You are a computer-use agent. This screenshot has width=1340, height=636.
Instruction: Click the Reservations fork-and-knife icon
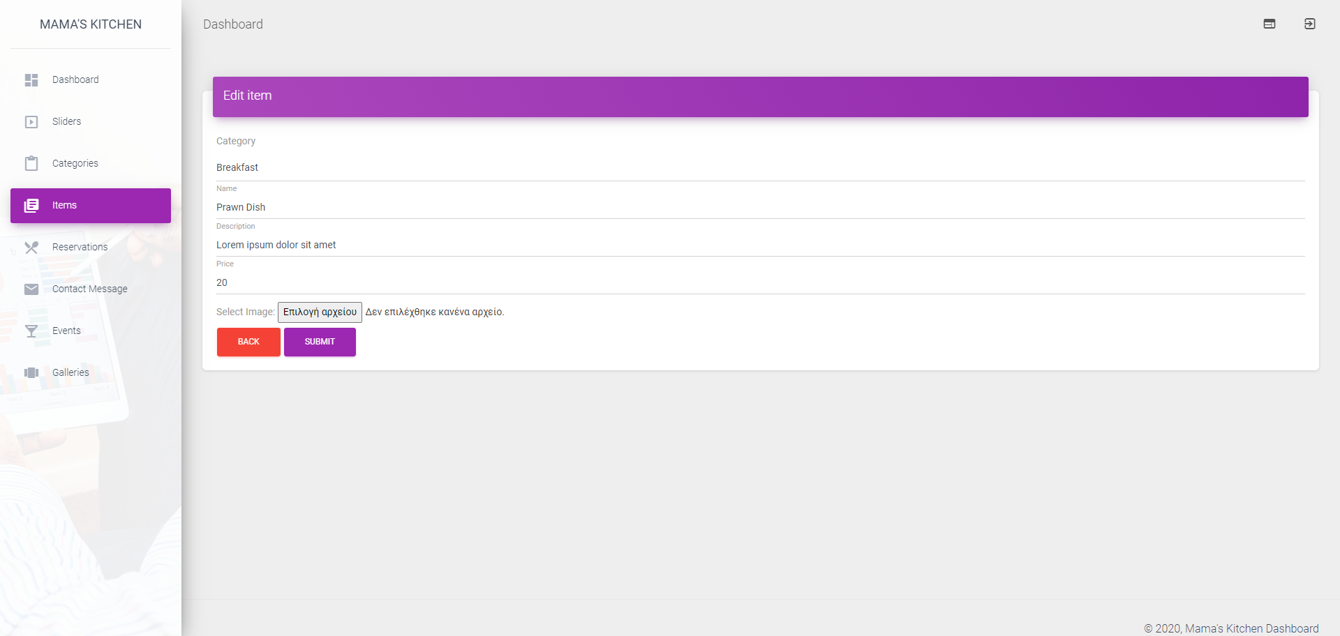(31, 248)
